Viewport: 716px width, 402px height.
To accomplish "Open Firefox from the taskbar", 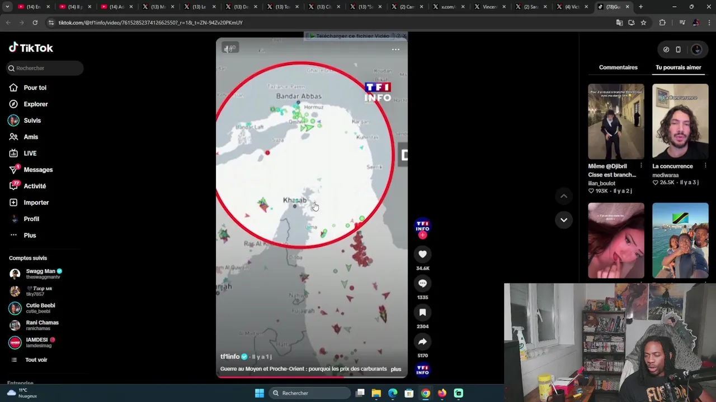I will pyautogui.click(x=442, y=393).
